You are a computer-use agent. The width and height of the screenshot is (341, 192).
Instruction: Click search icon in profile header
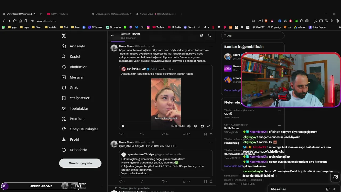click(209, 35)
